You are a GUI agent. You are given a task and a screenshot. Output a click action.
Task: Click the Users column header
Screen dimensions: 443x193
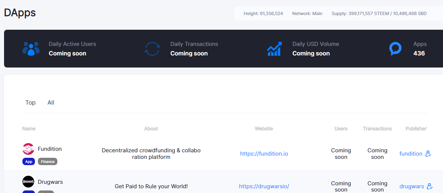tap(341, 129)
